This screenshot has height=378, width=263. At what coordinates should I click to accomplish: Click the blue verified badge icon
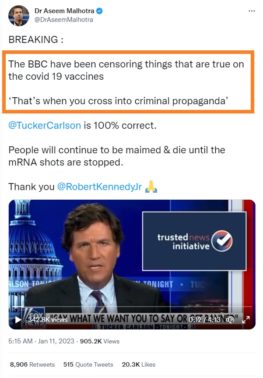(x=99, y=11)
